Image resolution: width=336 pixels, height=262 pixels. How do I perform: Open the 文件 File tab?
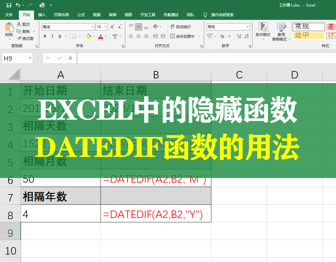click(x=9, y=15)
